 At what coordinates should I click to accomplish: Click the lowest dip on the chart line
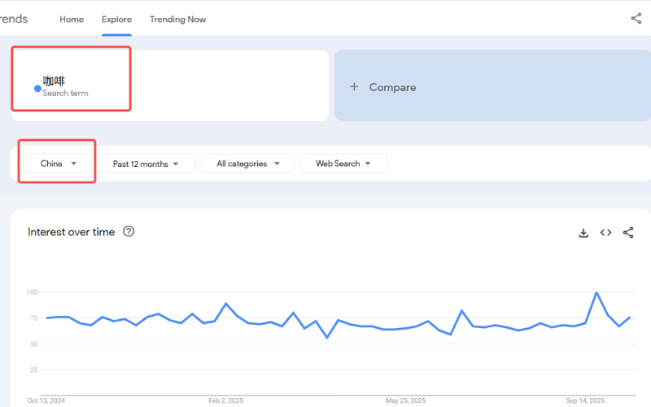click(x=327, y=337)
